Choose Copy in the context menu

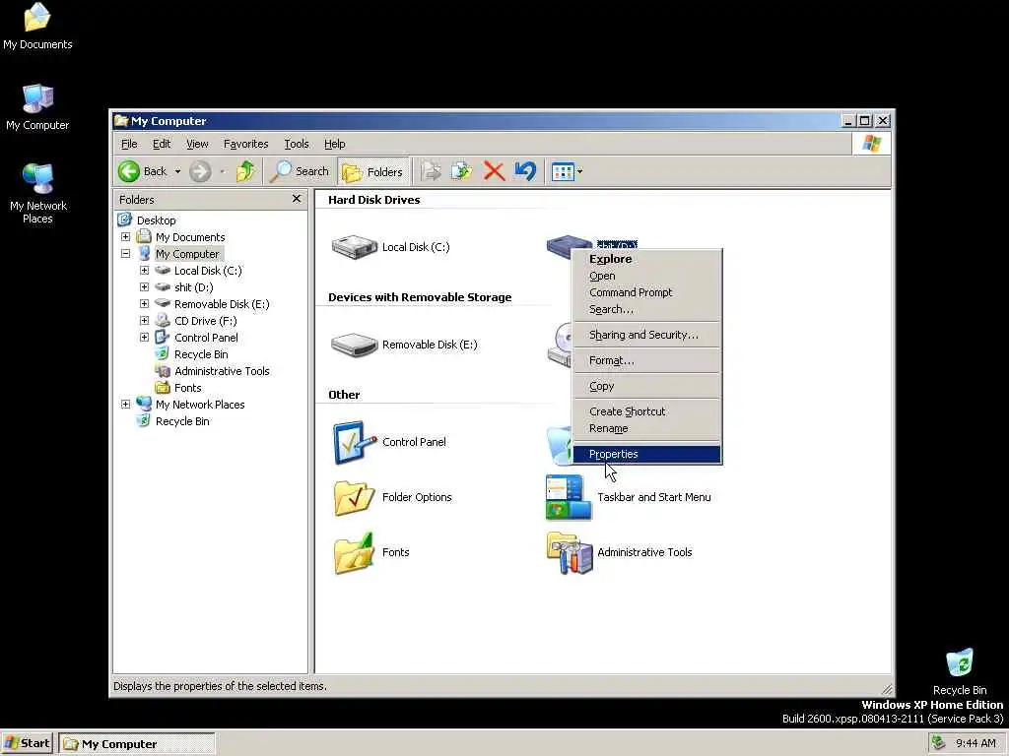pyautogui.click(x=646, y=386)
